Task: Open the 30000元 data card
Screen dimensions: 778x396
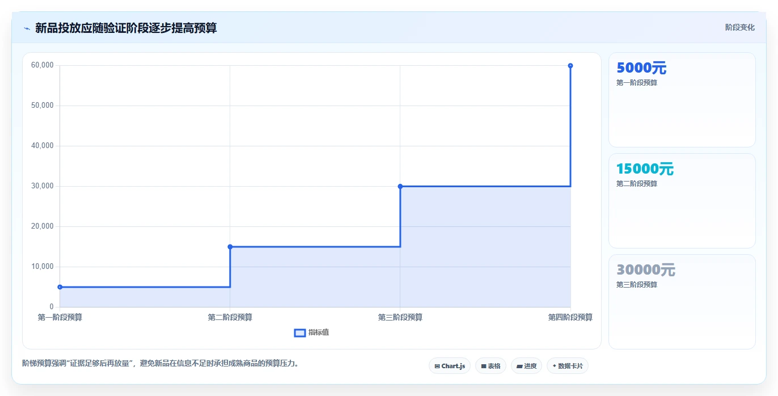Action: click(x=682, y=302)
